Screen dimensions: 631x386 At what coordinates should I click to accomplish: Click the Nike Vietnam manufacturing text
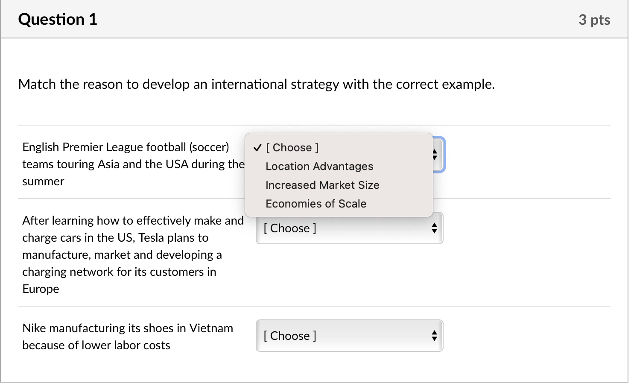tap(128, 336)
